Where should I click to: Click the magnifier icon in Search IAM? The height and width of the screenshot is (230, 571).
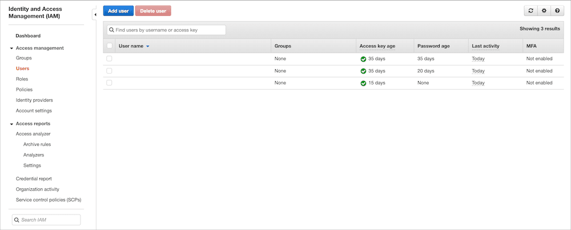tap(17, 220)
